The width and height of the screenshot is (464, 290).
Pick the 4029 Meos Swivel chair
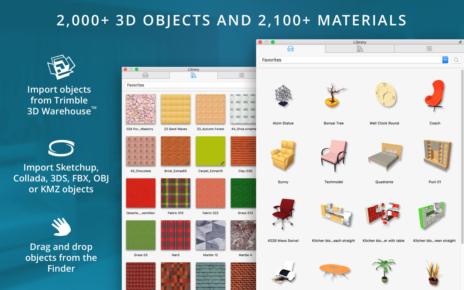click(284, 214)
